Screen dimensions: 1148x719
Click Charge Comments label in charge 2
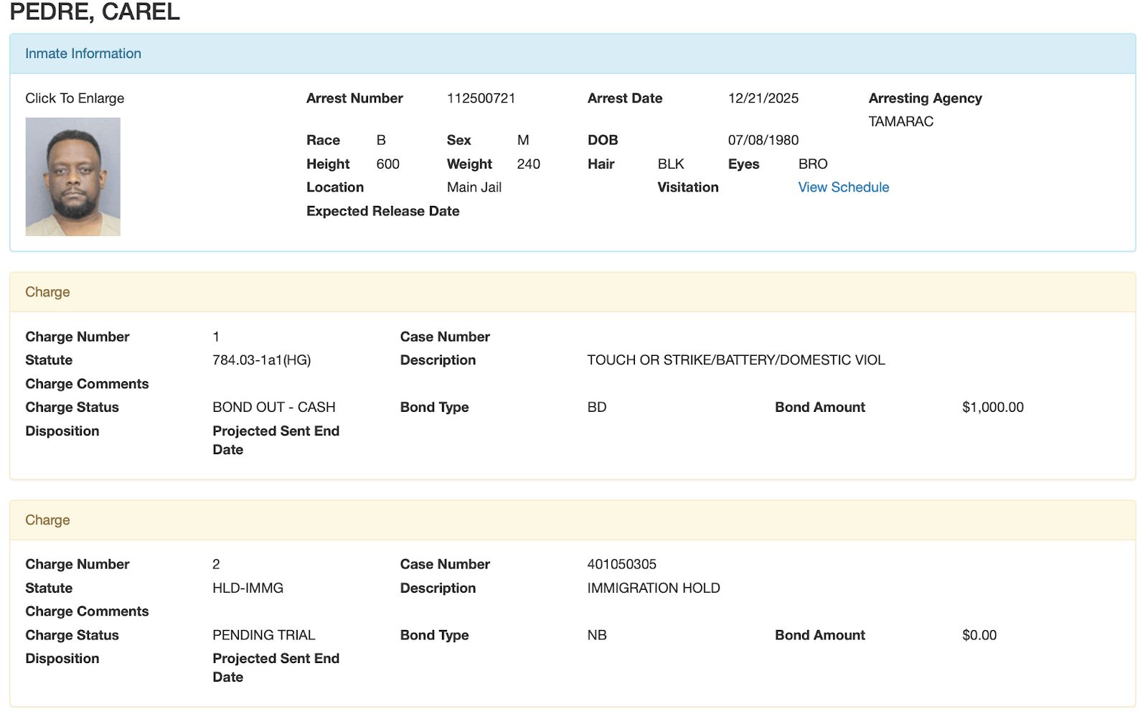point(87,611)
